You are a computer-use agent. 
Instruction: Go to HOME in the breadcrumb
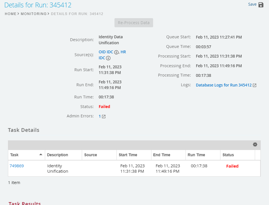[11, 14]
